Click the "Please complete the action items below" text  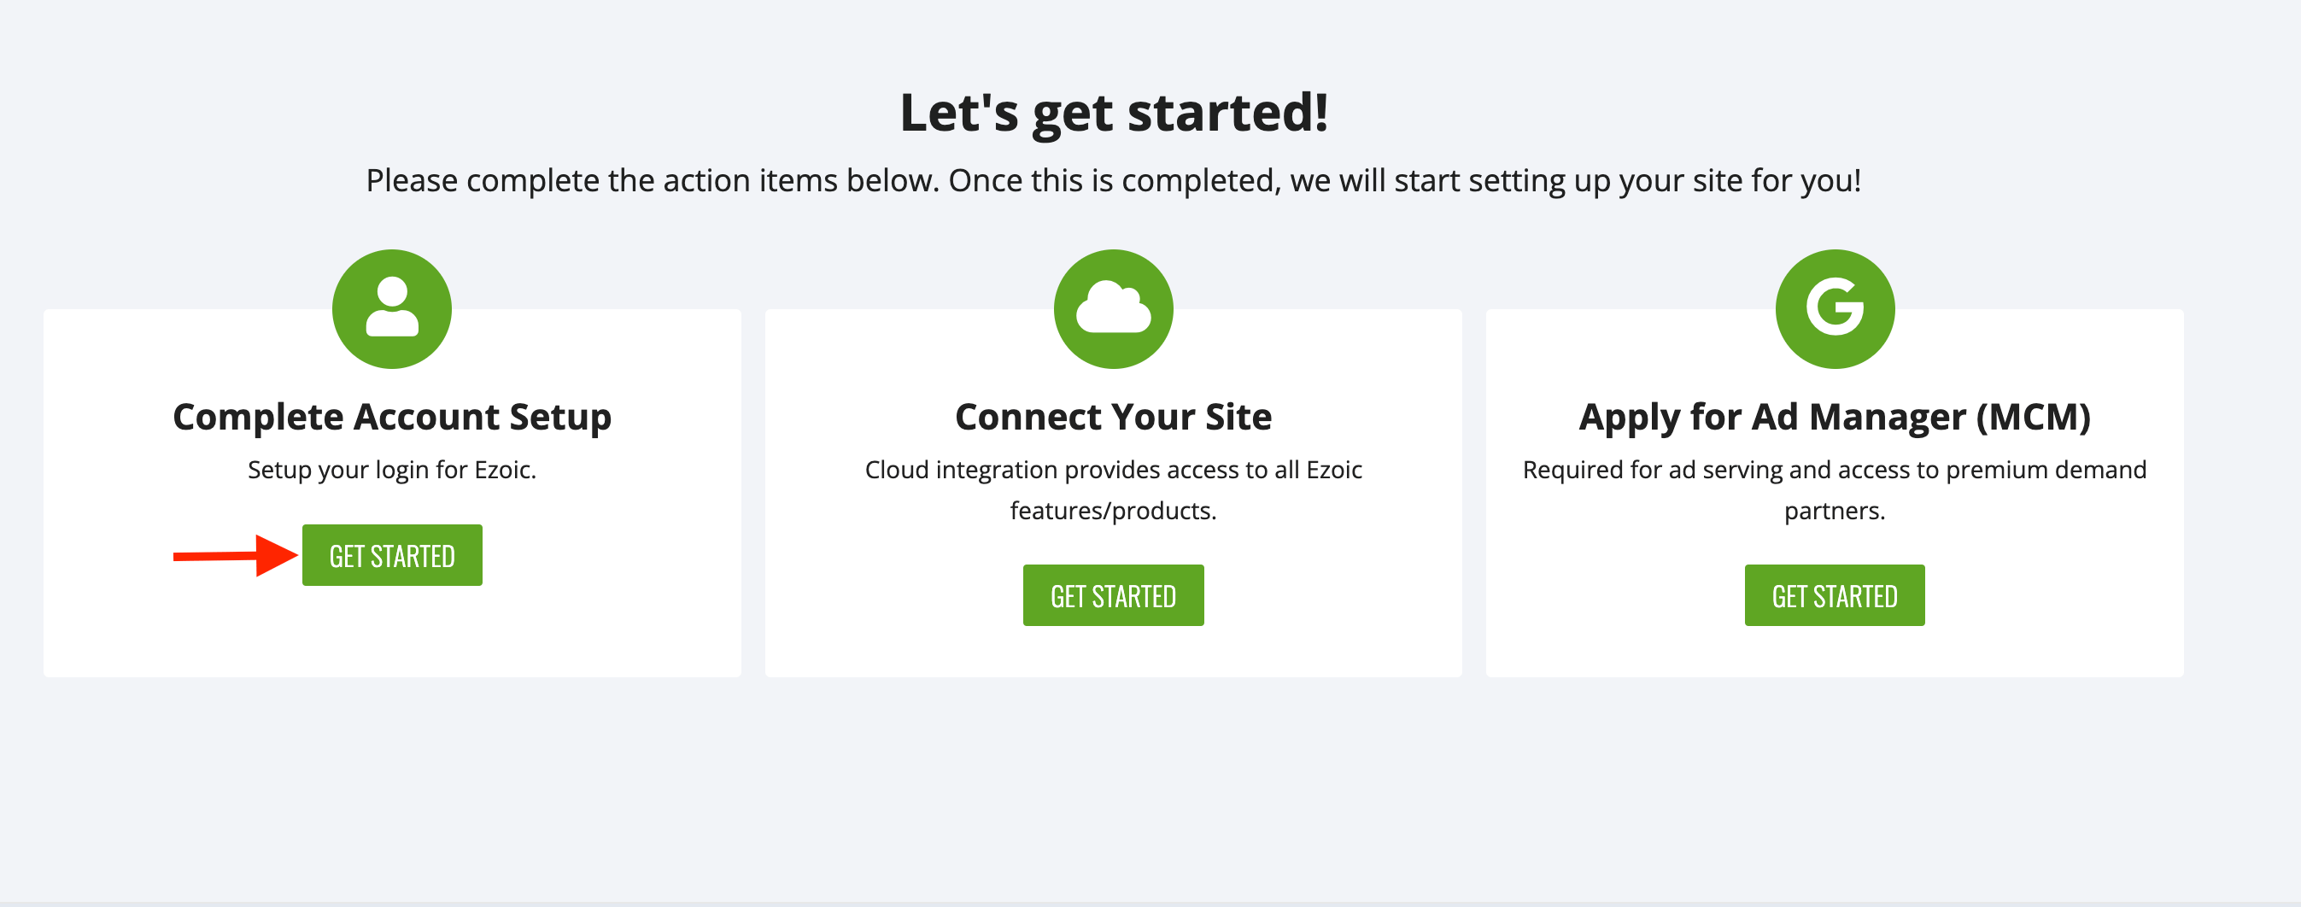click(1114, 180)
